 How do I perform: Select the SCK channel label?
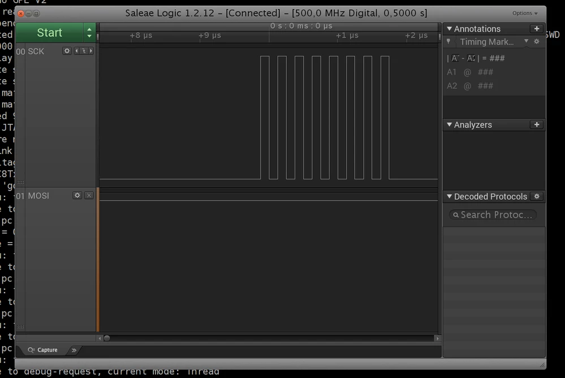pyautogui.click(x=36, y=51)
